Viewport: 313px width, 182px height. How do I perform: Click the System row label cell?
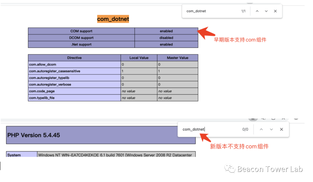coord(14,155)
